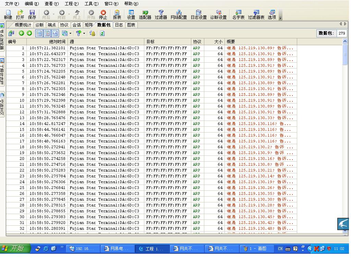Click the Windows 开始 Start button

(x=16, y=249)
